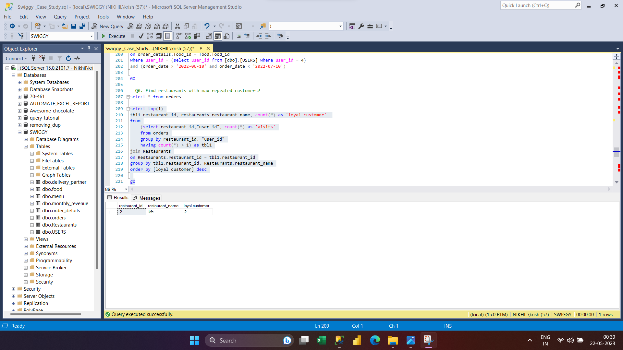Click the Cut scissors icon
Screen dimensions: 623x350
tap(177, 26)
